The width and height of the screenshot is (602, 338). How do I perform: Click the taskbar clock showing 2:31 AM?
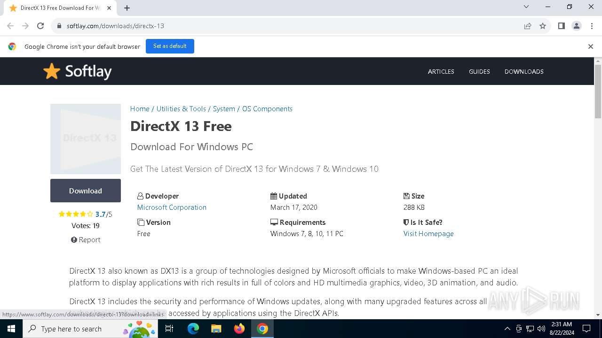(x=561, y=329)
